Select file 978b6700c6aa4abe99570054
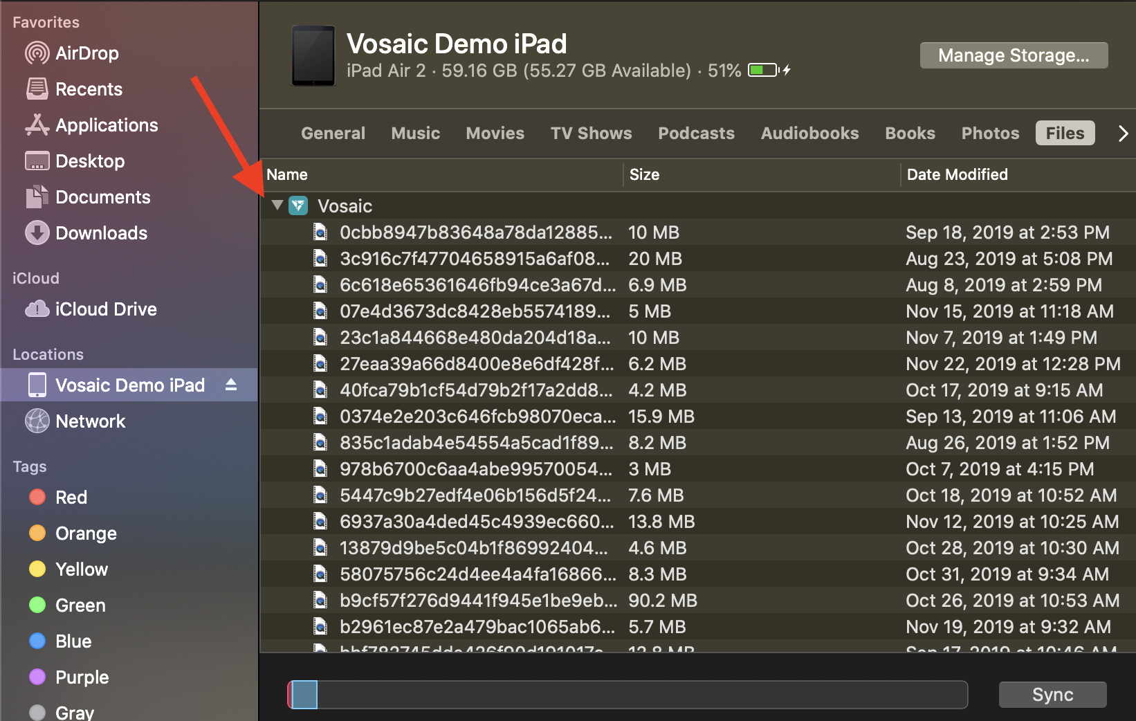Image resolution: width=1136 pixels, height=721 pixels. (698, 468)
